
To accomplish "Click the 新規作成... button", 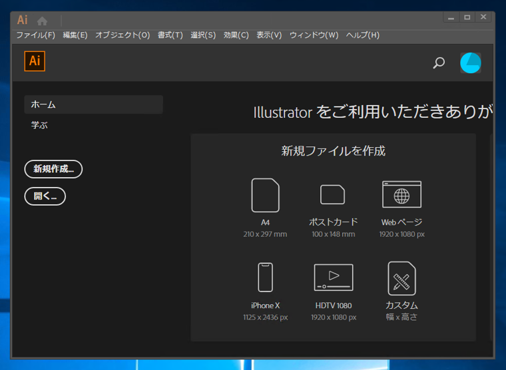I will (x=53, y=169).
